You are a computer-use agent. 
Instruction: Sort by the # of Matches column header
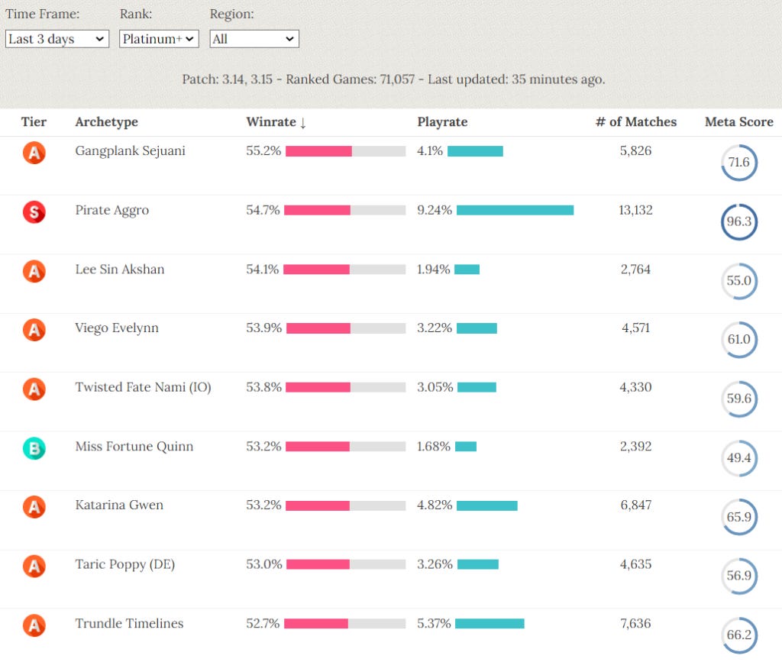point(636,122)
